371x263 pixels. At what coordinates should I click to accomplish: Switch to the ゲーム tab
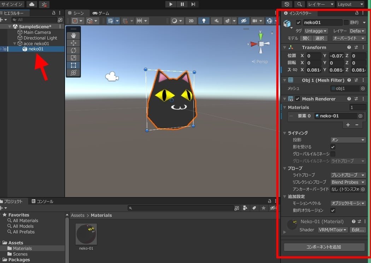point(101,13)
